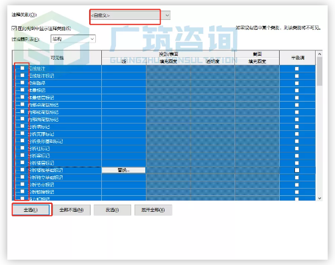Check visibility box for 分析节点标记 row

(x=22, y=184)
